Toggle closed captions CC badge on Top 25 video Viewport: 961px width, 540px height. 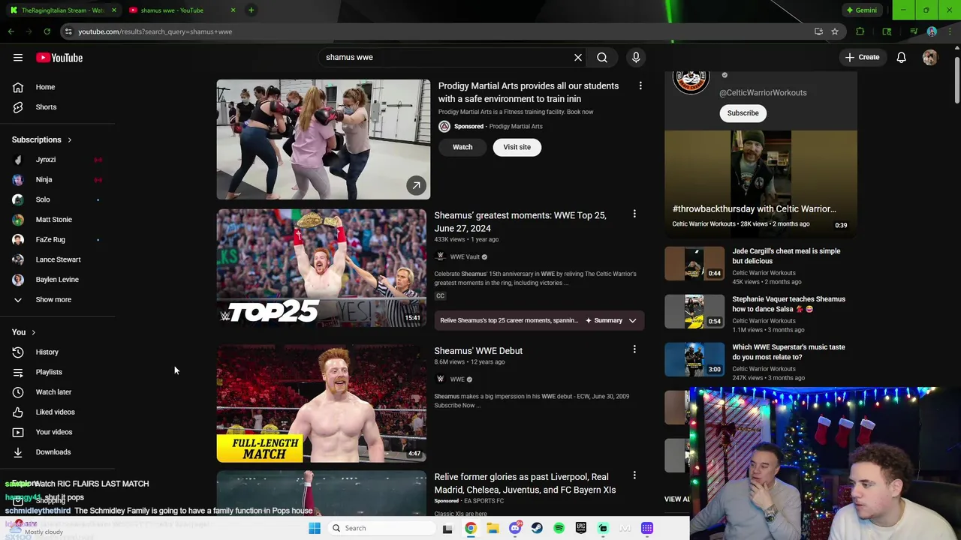[440, 295]
